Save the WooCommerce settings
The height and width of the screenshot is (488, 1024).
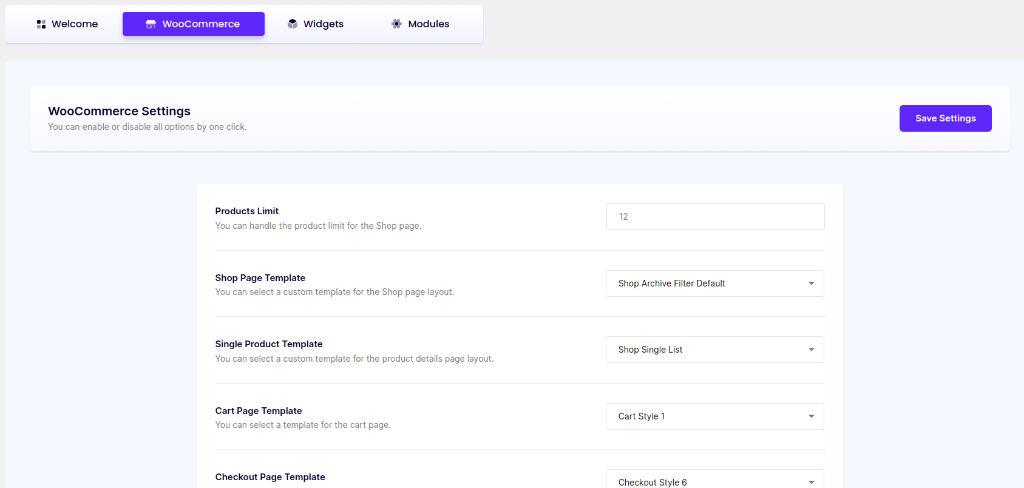[945, 118]
